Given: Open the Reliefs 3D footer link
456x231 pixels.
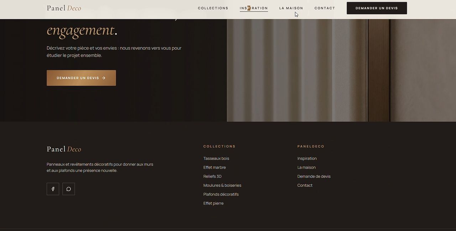Looking at the screenshot, I should click(x=212, y=176).
